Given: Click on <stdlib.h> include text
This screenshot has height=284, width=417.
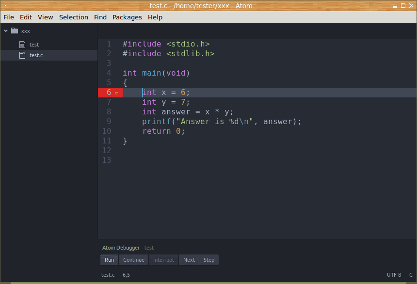Looking at the screenshot, I should [x=191, y=53].
